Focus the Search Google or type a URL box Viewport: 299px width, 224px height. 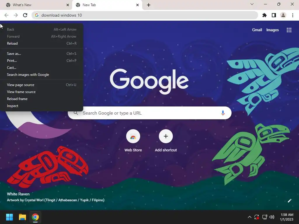149,113
